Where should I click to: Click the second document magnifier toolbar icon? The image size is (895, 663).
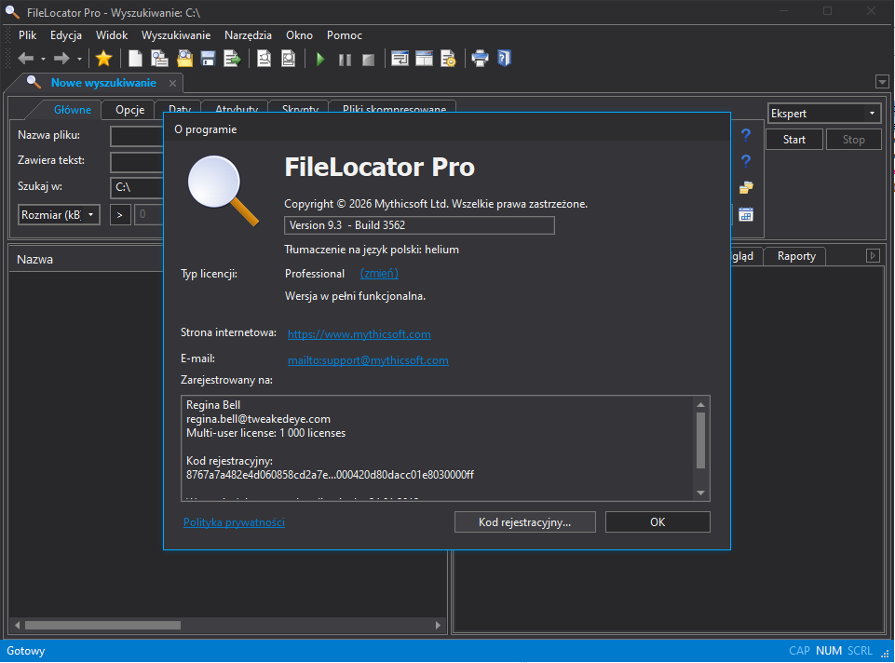289,58
